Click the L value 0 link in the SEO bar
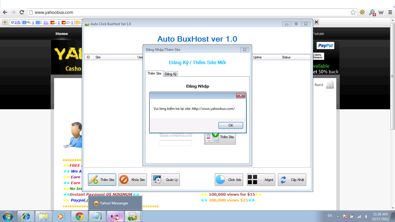Viewport: 395px width, 222px height. 59,22
